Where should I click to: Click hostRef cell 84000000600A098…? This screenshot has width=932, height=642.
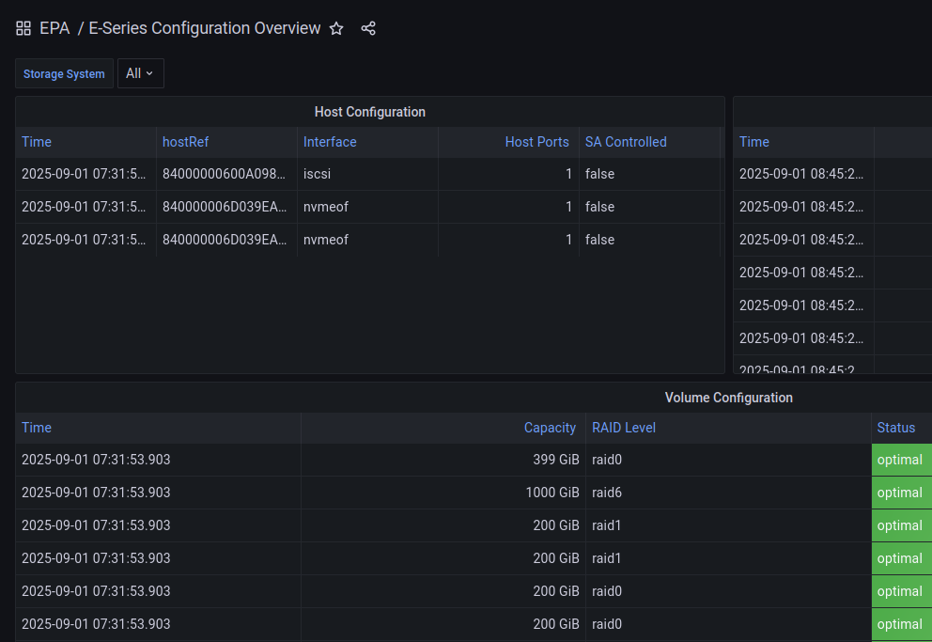pos(226,174)
